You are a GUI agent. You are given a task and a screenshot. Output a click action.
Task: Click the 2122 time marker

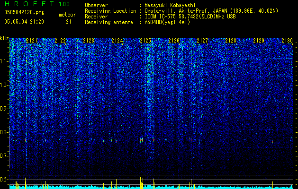[x=60, y=41]
